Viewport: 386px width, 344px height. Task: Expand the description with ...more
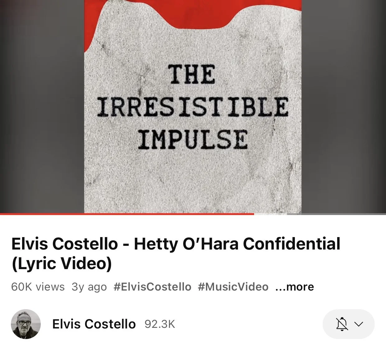[x=295, y=287]
